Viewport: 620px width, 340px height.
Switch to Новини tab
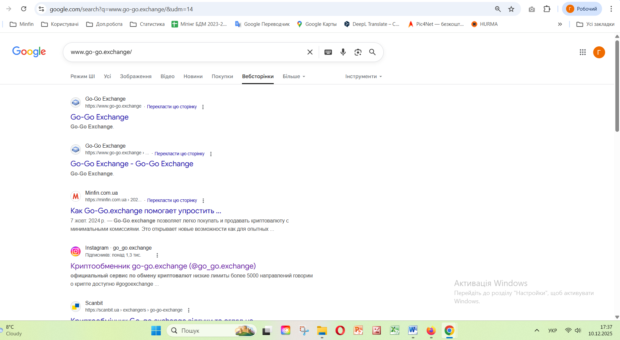point(193,76)
